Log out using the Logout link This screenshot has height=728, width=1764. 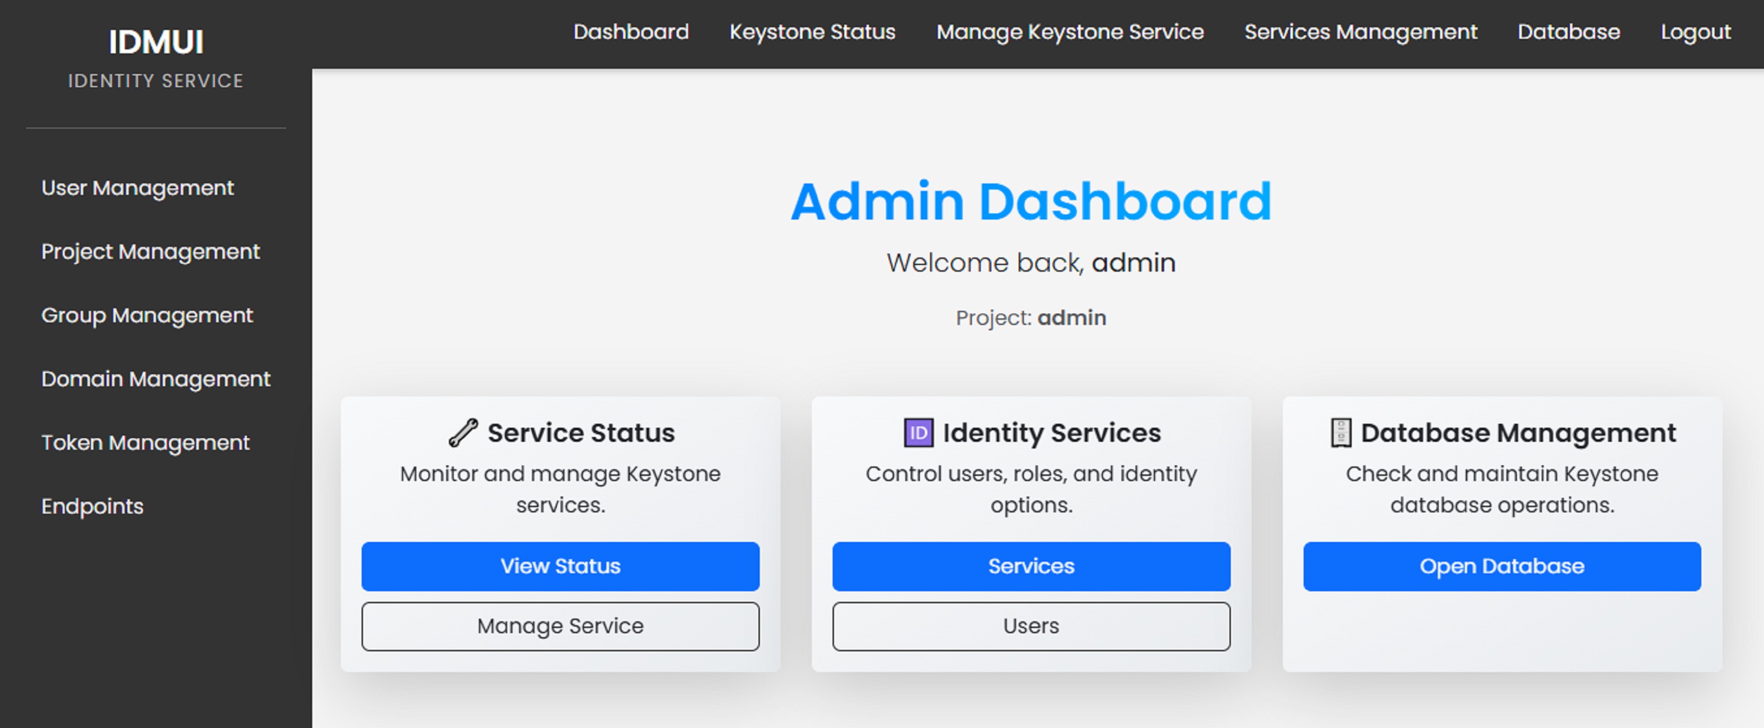click(1696, 31)
